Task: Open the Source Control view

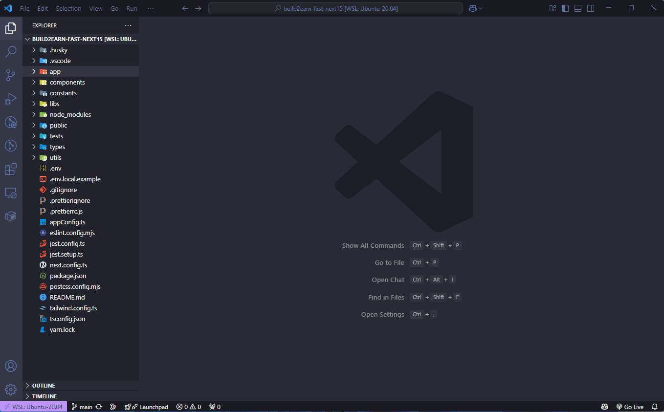Action: click(x=11, y=75)
